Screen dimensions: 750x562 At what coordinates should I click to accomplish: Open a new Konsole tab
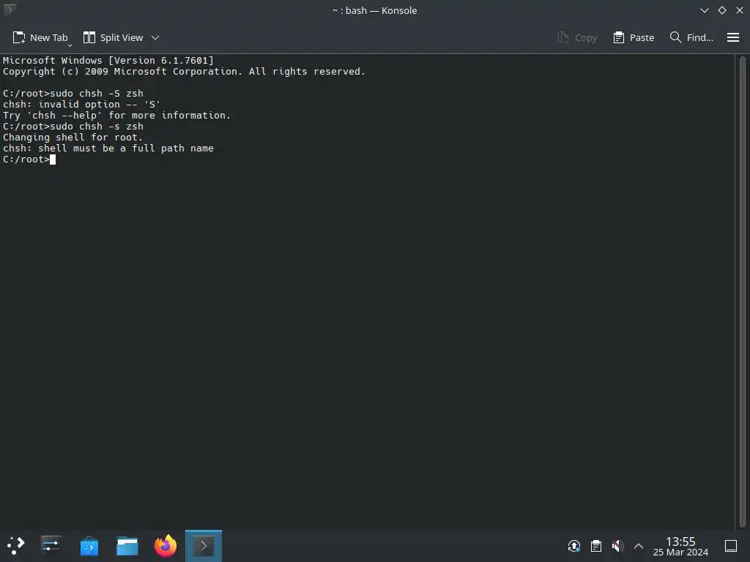pos(40,38)
